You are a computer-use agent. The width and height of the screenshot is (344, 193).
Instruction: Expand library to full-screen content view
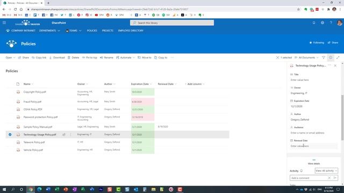pos(338,57)
